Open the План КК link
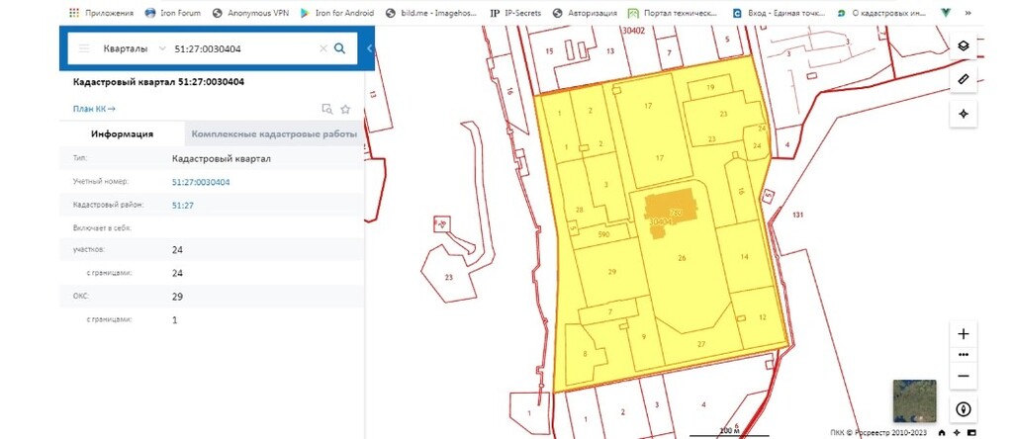Screen dimensions: 1013x439 [94, 109]
